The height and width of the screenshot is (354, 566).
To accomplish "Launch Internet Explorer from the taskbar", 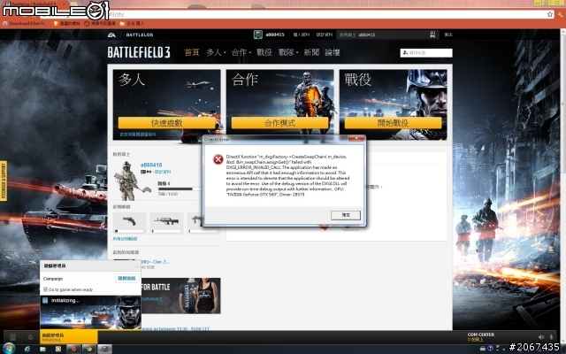I will click(x=27, y=349).
